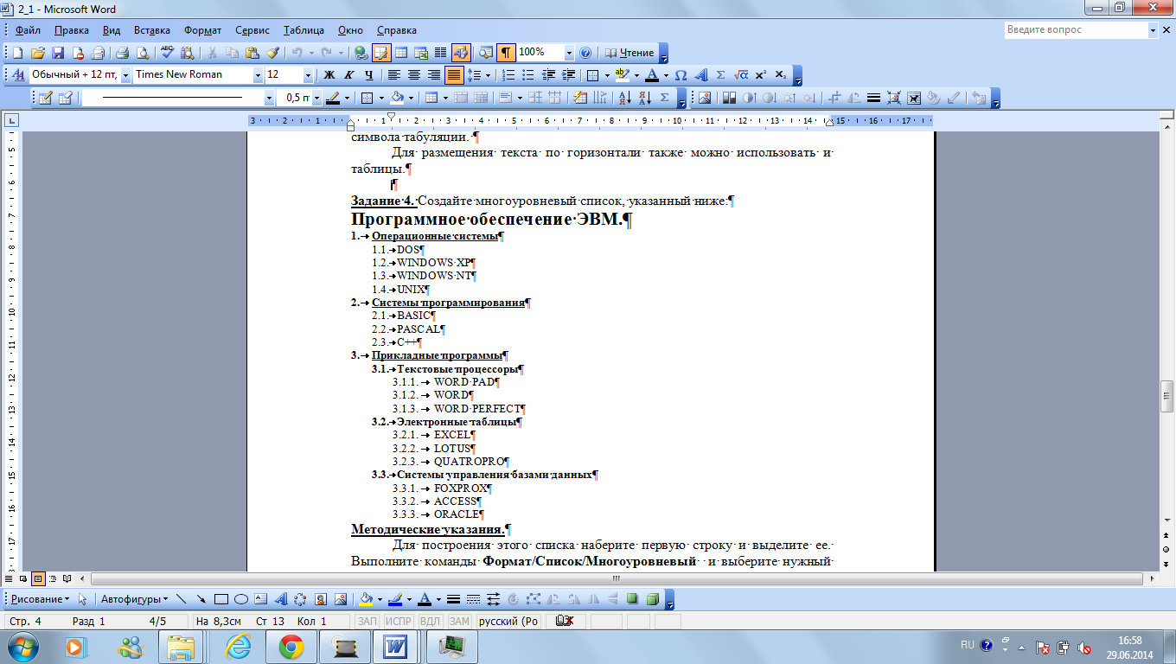This screenshot has height=664, width=1176.
Task: Toggle underline formatting (Ч)
Action: [x=369, y=75]
